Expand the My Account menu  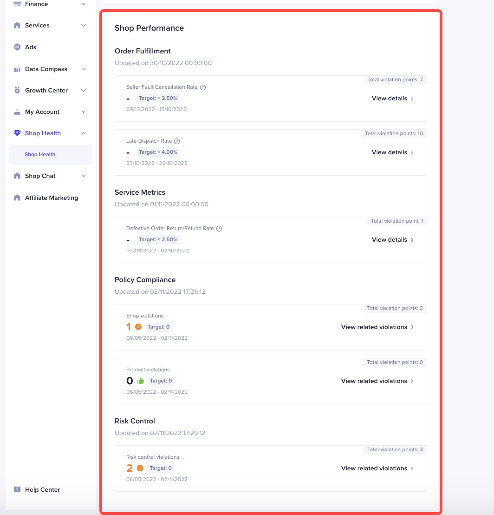(x=84, y=112)
